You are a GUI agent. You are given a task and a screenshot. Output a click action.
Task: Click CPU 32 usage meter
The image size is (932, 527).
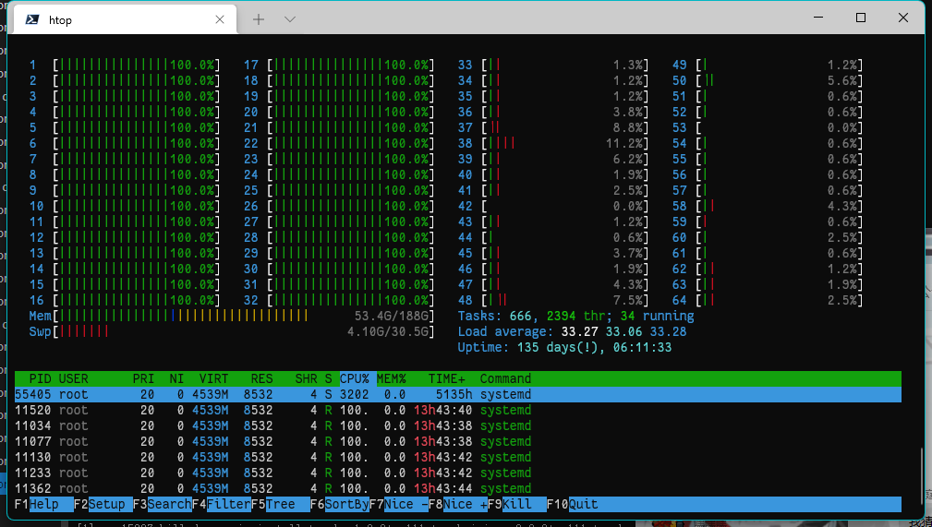[x=339, y=300]
